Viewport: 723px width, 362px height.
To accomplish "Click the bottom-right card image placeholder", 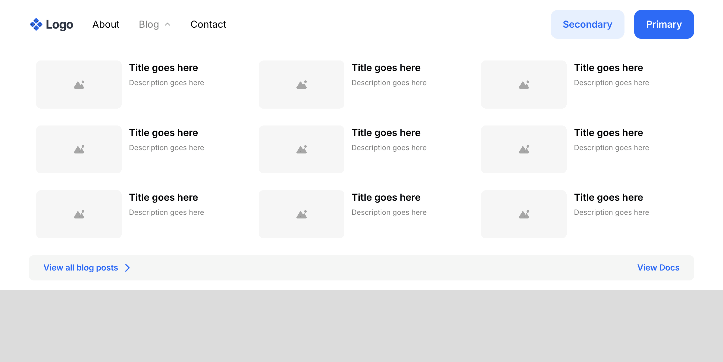I will click(x=524, y=214).
